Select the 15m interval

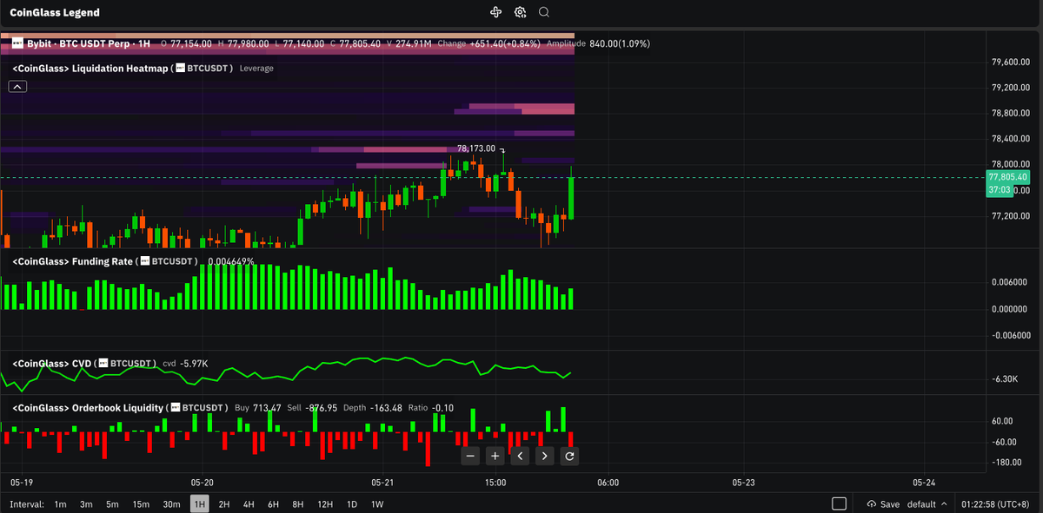[x=141, y=504]
